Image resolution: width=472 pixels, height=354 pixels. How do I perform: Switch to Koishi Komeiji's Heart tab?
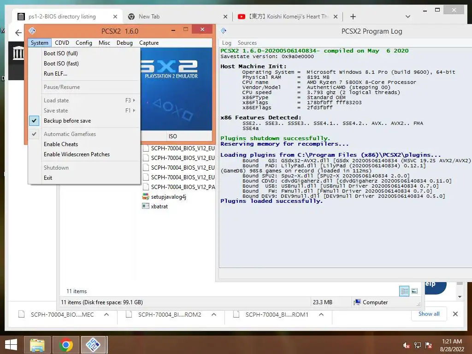coord(288,17)
